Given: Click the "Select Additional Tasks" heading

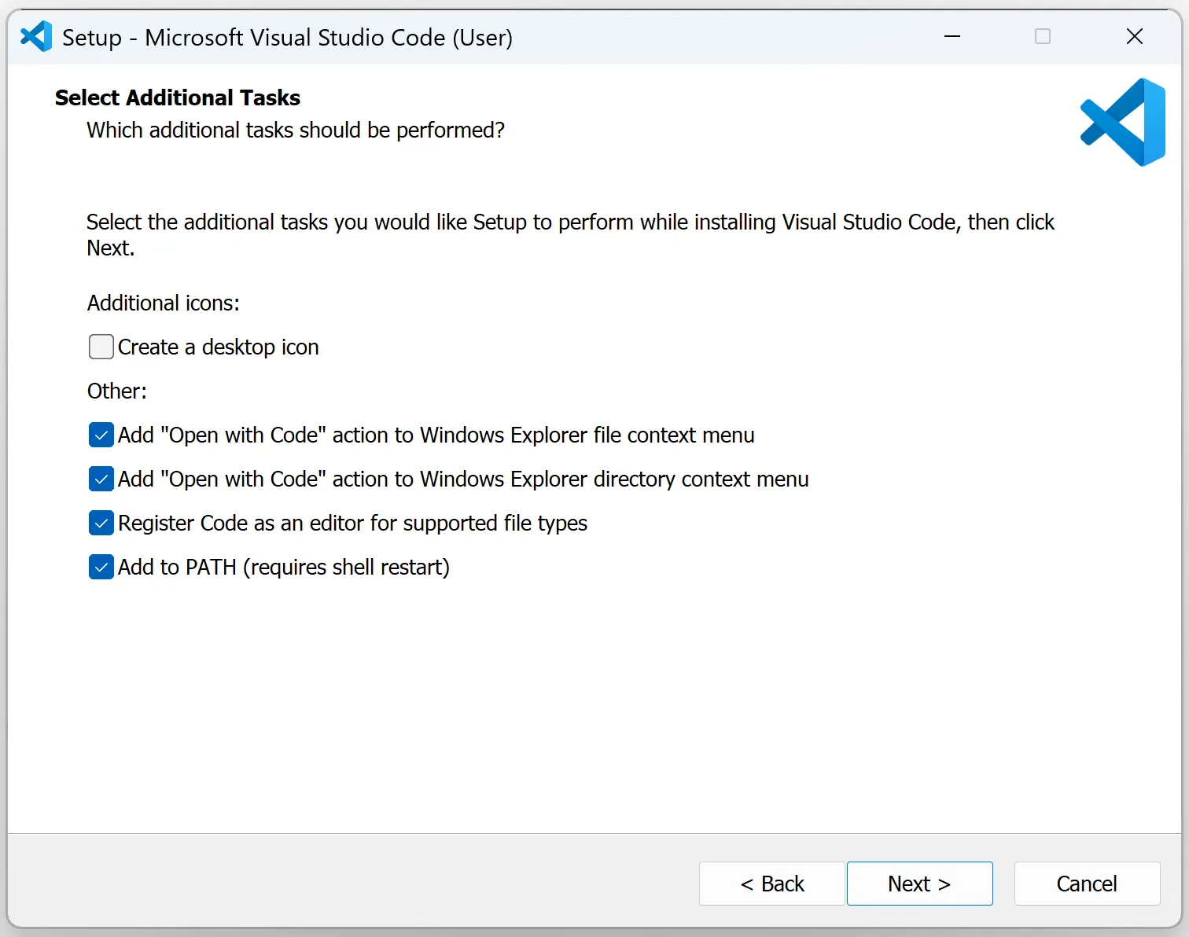Looking at the screenshot, I should pyautogui.click(x=178, y=97).
